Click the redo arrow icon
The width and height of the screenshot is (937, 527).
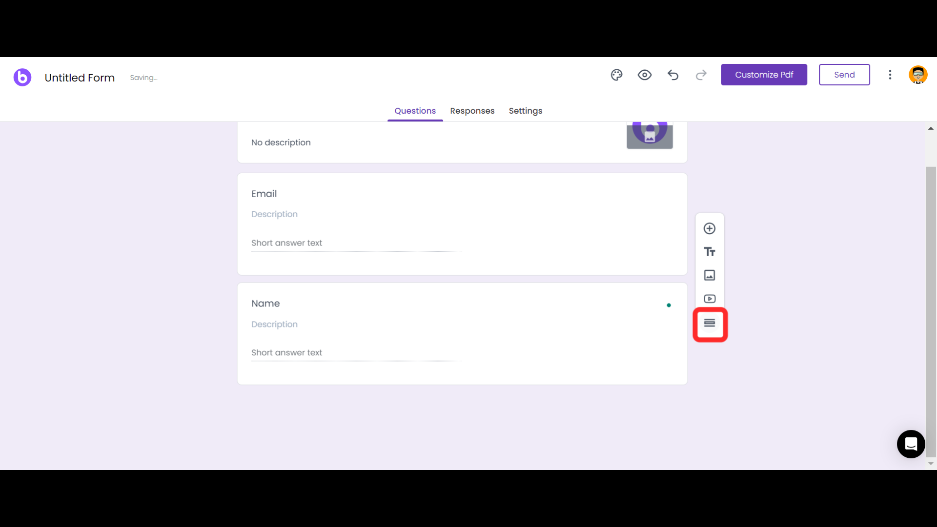point(701,75)
